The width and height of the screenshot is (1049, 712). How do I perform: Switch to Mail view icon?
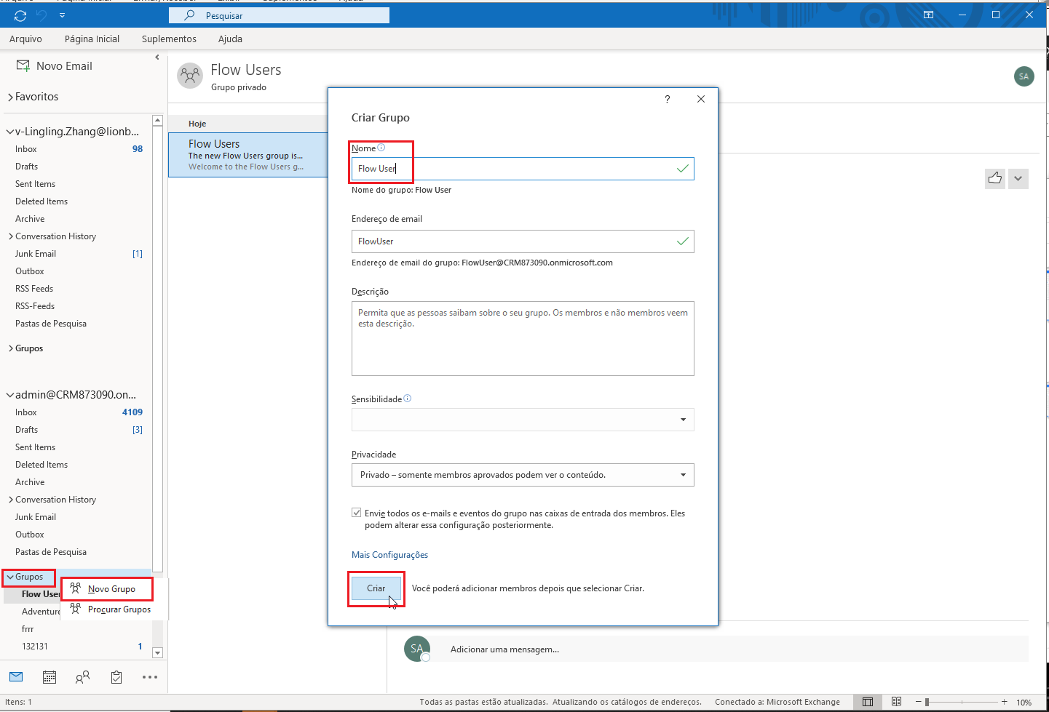16,677
